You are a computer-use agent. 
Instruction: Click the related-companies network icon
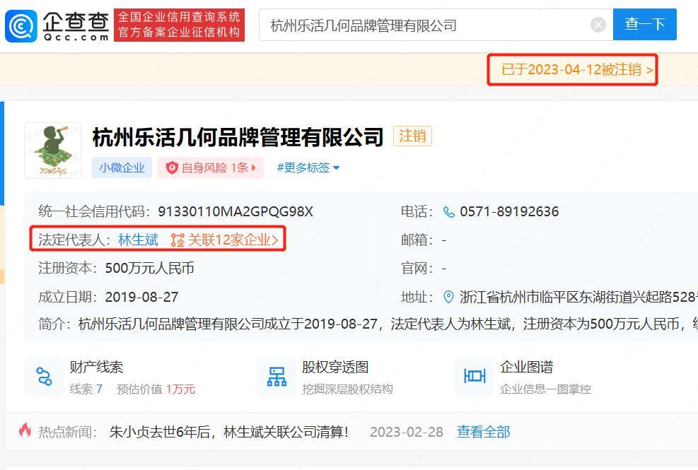[x=178, y=240]
